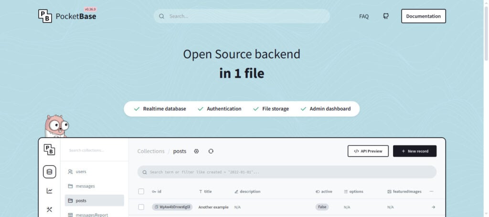Sort by the featuredImages column header

coord(404,191)
